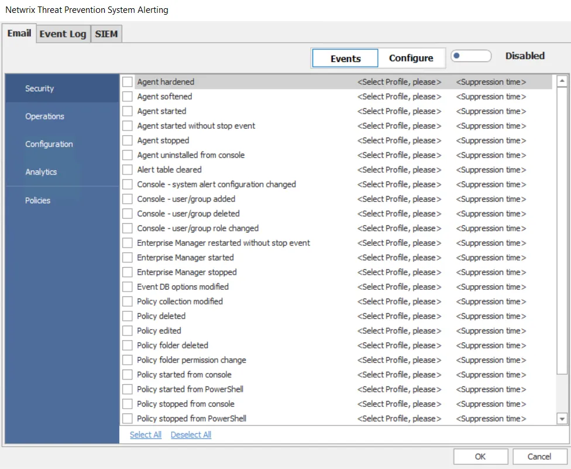This screenshot has height=469, width=571.
Task: Select Policies category in sidebar
Action: (62, 200)
